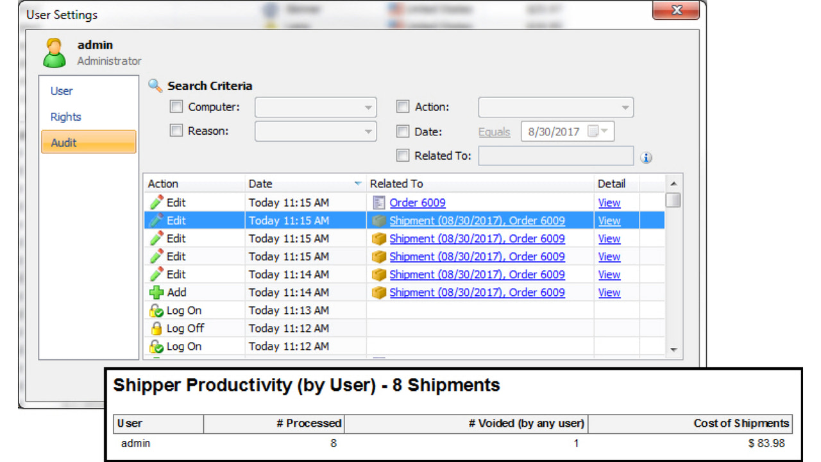Image resolution: width=821 pixels, height=462 pixels.
Task: Check the Date filter checkbox
Action: (x=402, y=131)
